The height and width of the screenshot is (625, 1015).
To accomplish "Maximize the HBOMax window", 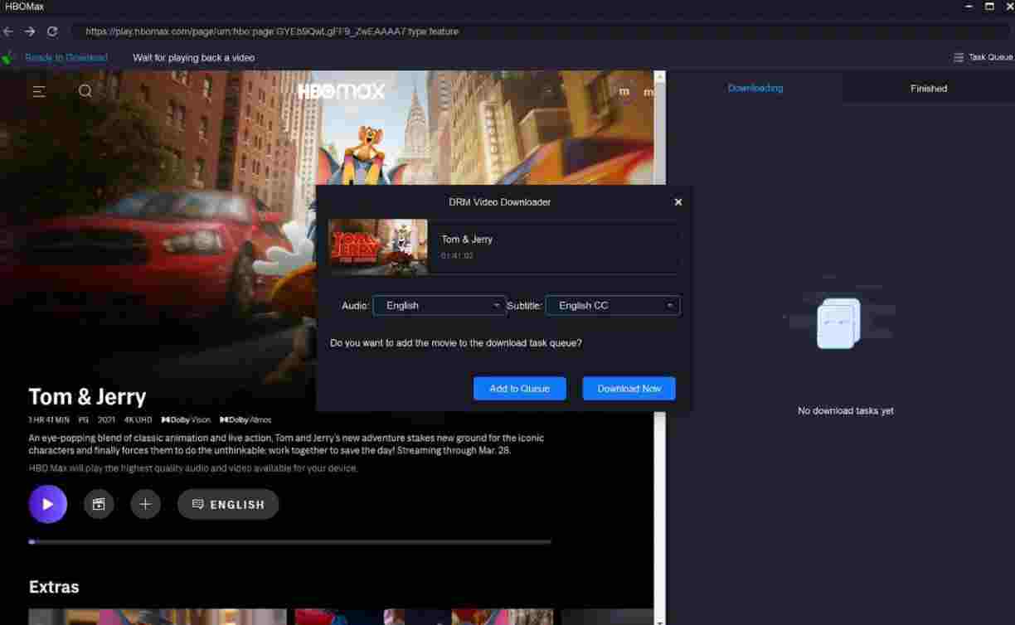I will [989, 6].
